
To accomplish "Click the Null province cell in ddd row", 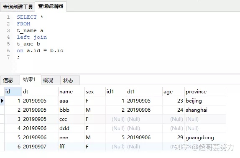I will (x=205, y=128).
